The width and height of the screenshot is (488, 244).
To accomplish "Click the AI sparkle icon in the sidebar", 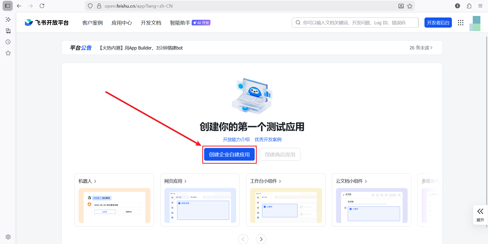I will pos(8,20).
